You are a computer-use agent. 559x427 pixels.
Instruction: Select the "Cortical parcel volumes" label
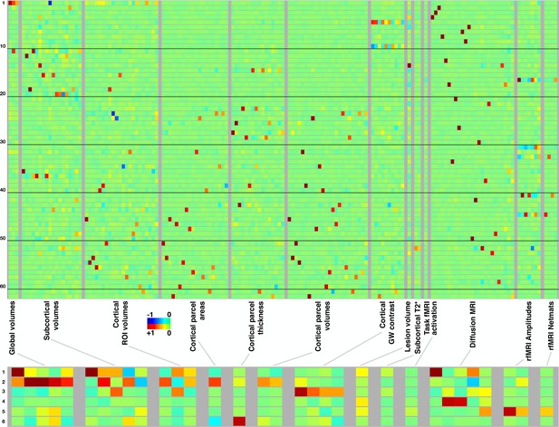tap(323, 327)
